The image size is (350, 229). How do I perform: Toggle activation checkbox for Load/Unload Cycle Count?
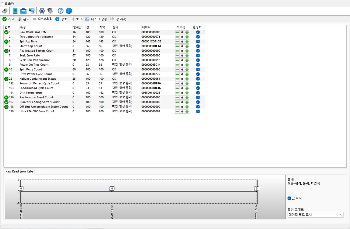point(198,88)
